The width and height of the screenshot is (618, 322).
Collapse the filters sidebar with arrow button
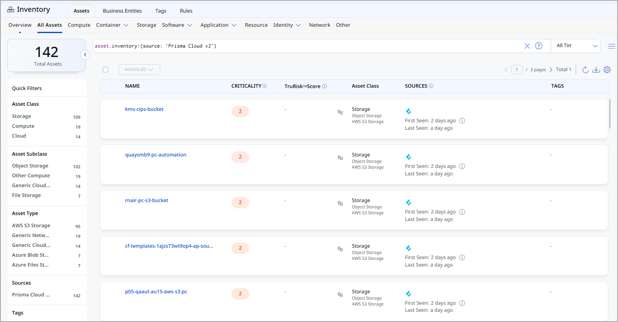click(85, 55)
